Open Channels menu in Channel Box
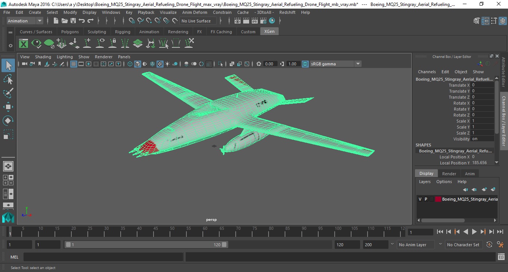Image resolution: width=508 pixels, height=272 pixels. (427, 72)
